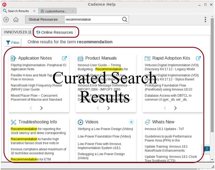Open Flipchip Implementation Peripheral IO note

(39, 67)
